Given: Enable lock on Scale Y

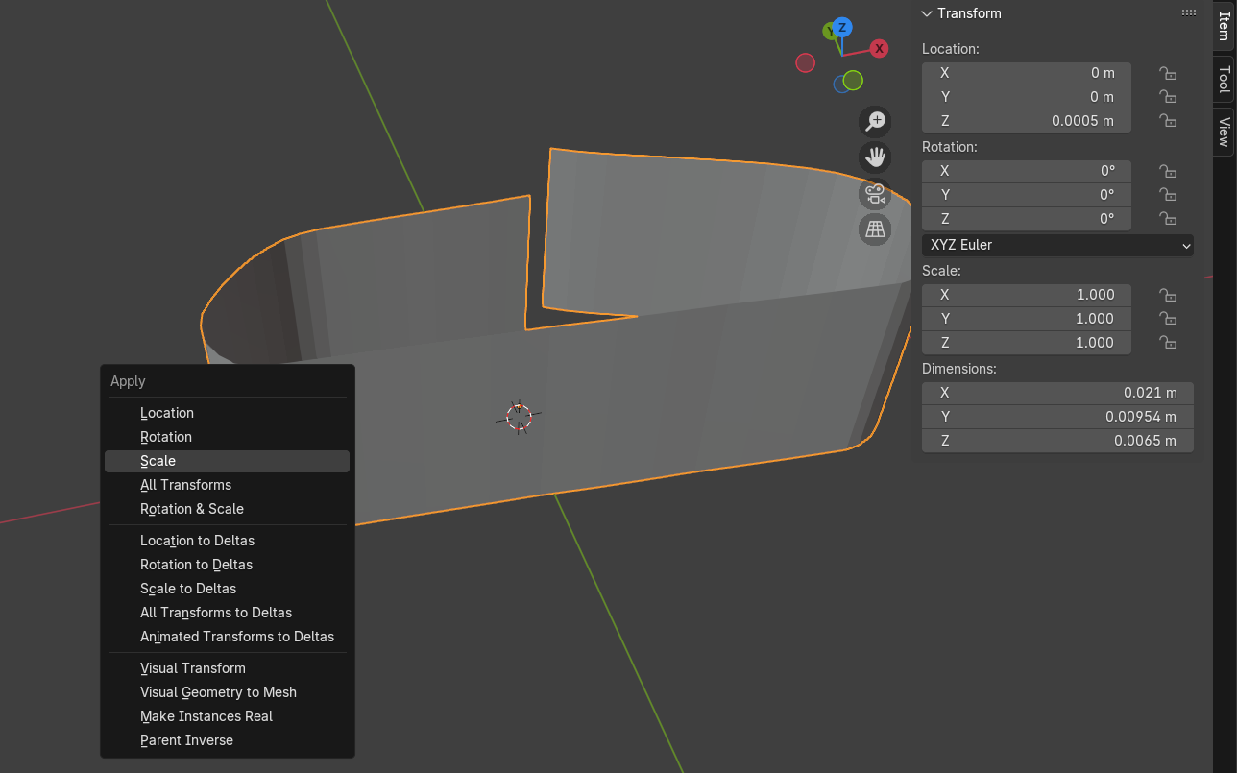Looking at the screenshot, I should (1167, 319).
